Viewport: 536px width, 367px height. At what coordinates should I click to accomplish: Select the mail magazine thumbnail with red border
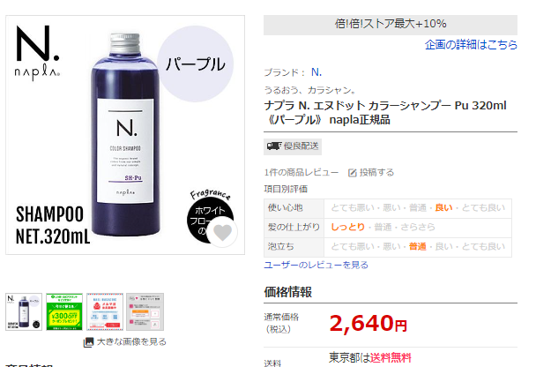pos(105,311)
